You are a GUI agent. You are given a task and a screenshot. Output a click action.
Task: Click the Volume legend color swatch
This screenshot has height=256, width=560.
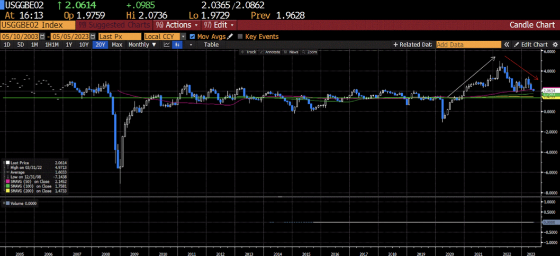tap(8, 203)
